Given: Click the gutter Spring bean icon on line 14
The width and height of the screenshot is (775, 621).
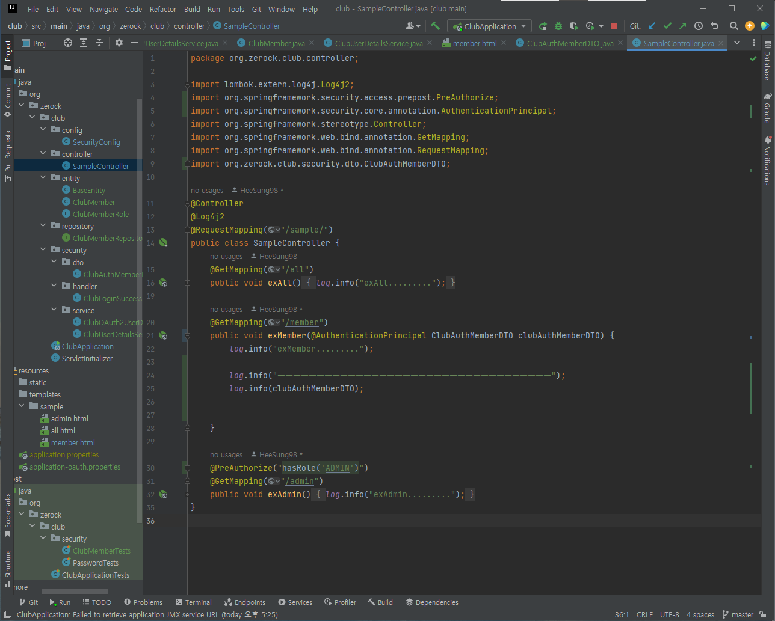Looking at the screenshot, I should (x=163, y=243).
